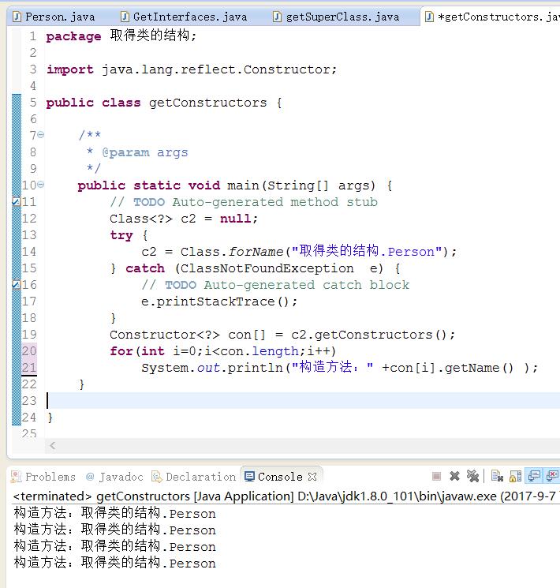The image size is (560, 588).
Task: Click the TODO task marker on line 16
Action: click(16, 285)
